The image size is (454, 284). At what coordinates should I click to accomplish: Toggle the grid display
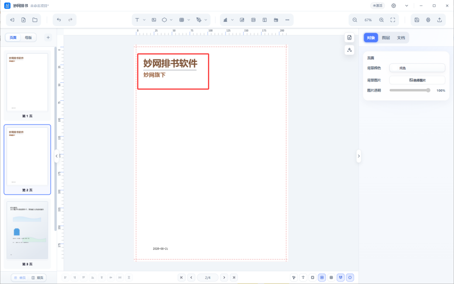(331, 277)
